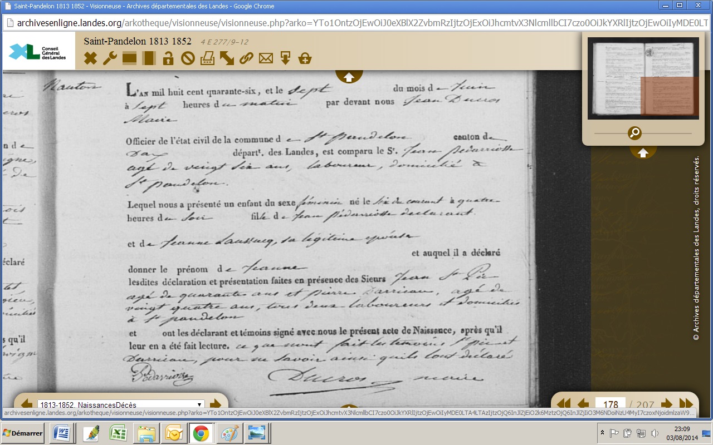Enter fullscreen with the diagonal arrows icon

coord(227,58)
